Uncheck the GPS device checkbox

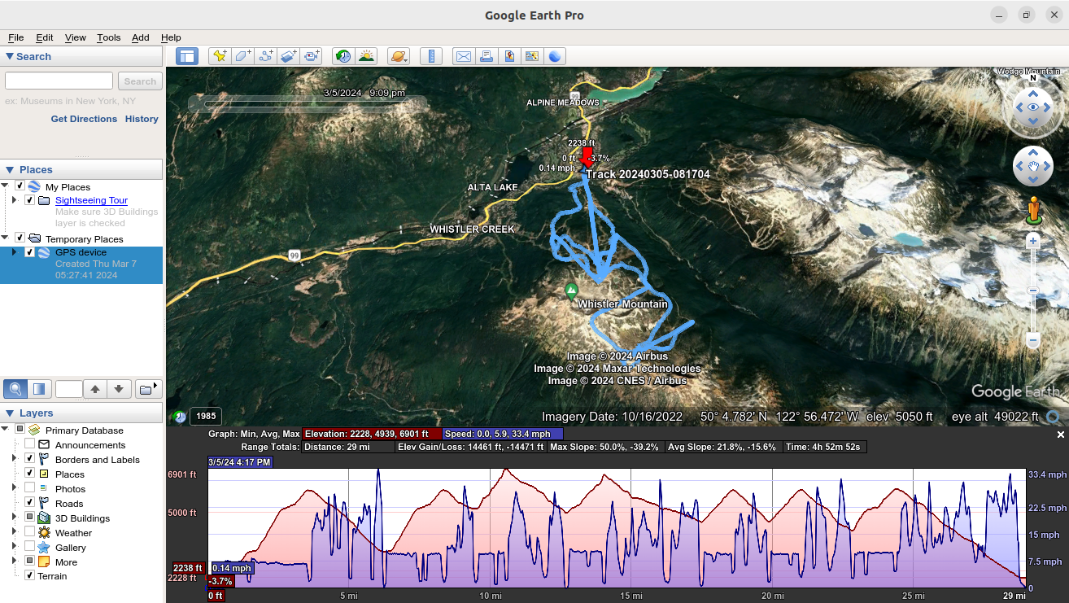[30, 252]
